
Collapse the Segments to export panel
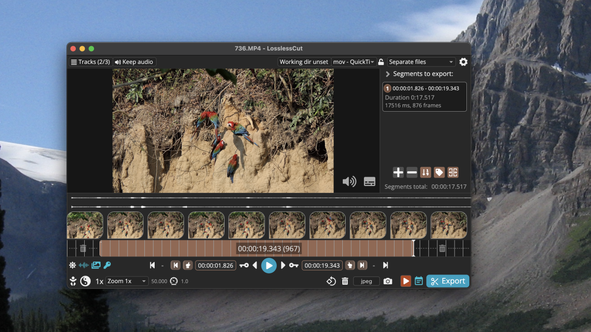click(388, 74)
